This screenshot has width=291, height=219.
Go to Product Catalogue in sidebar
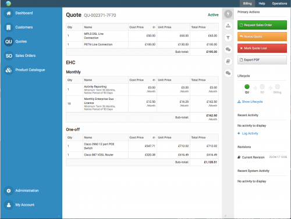[x=30, y=70]
